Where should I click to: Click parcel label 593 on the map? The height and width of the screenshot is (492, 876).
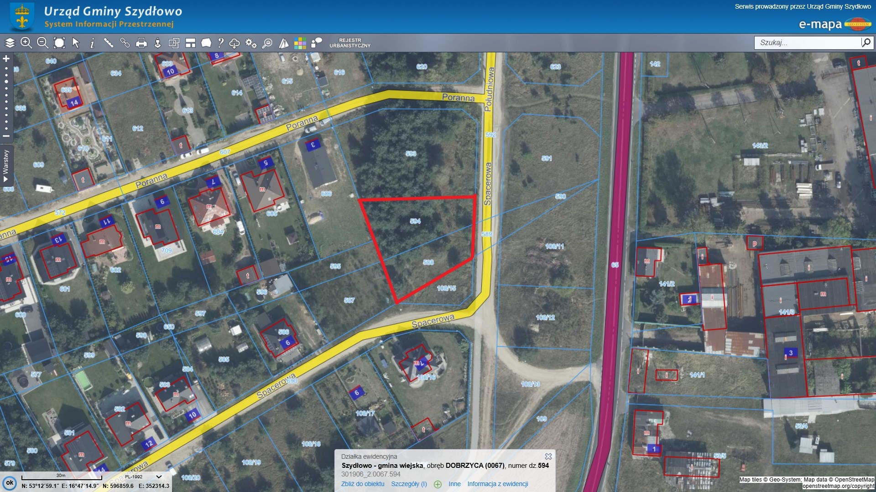pyautogui.click(x=411, y=154)
